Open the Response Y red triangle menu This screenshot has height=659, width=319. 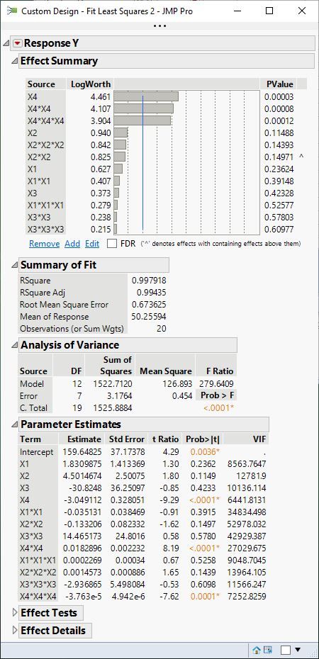click(17, 43)
